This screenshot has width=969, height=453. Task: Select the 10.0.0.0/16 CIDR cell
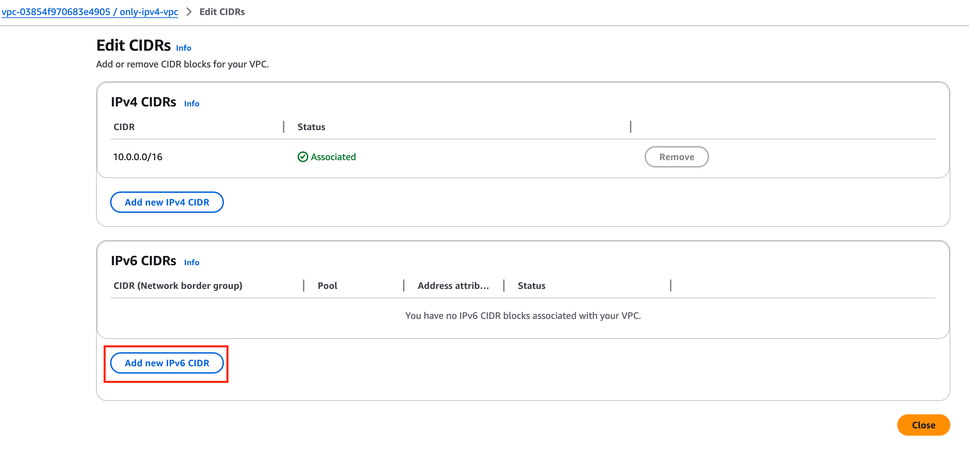(138, 157)
